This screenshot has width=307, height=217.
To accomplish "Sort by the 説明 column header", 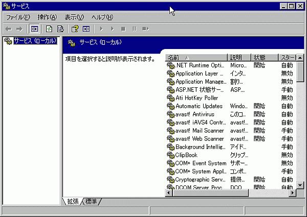I will (239, 57).
